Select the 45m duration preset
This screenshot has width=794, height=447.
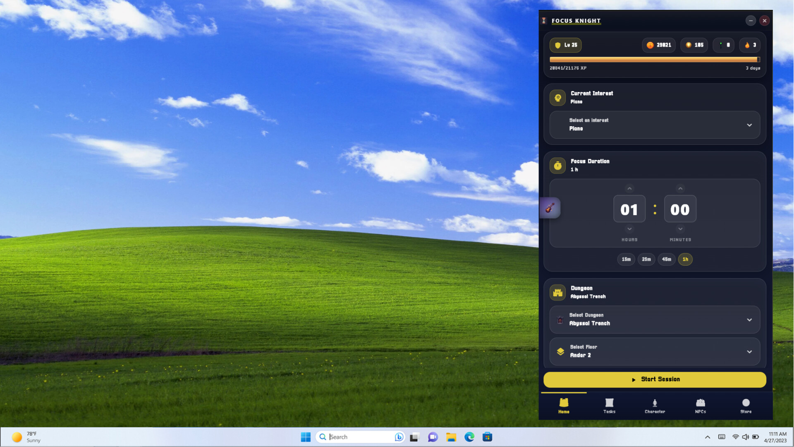pos(666,260)
